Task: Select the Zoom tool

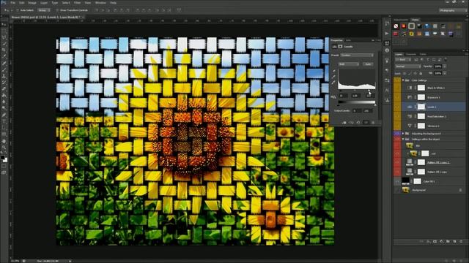Action: click(4, 148)
